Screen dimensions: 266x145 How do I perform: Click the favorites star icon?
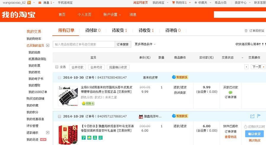pos(196,3)
